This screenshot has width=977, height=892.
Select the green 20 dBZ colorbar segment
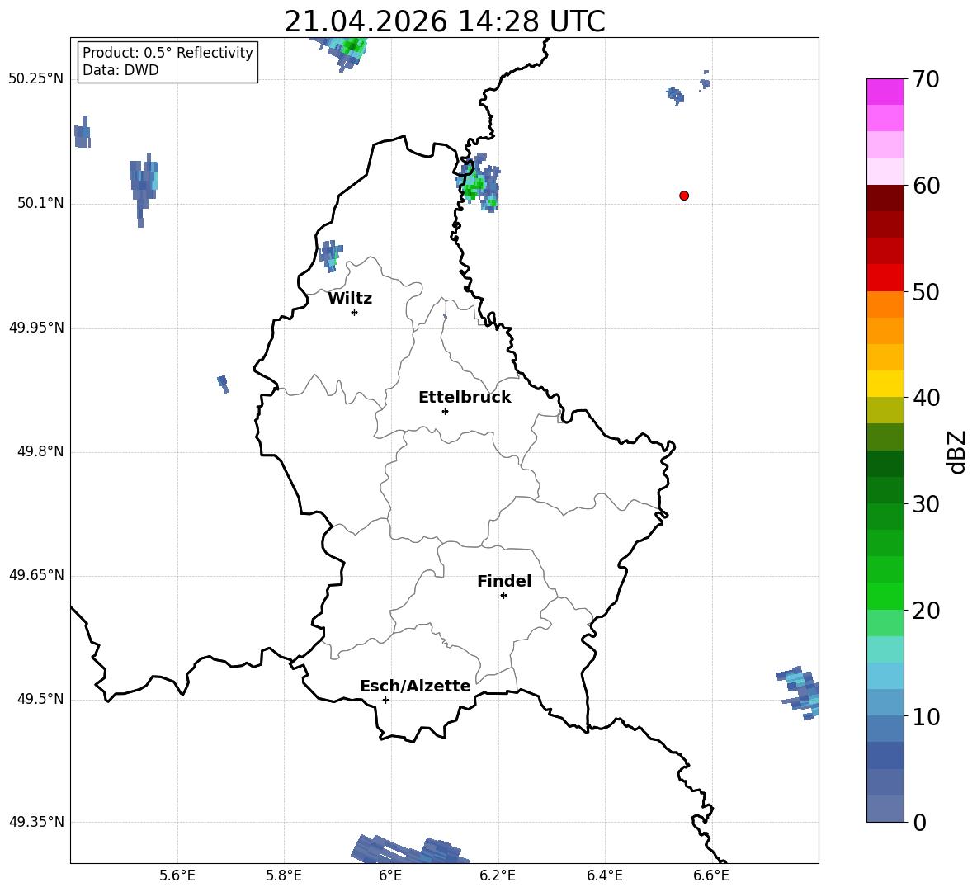885,596
